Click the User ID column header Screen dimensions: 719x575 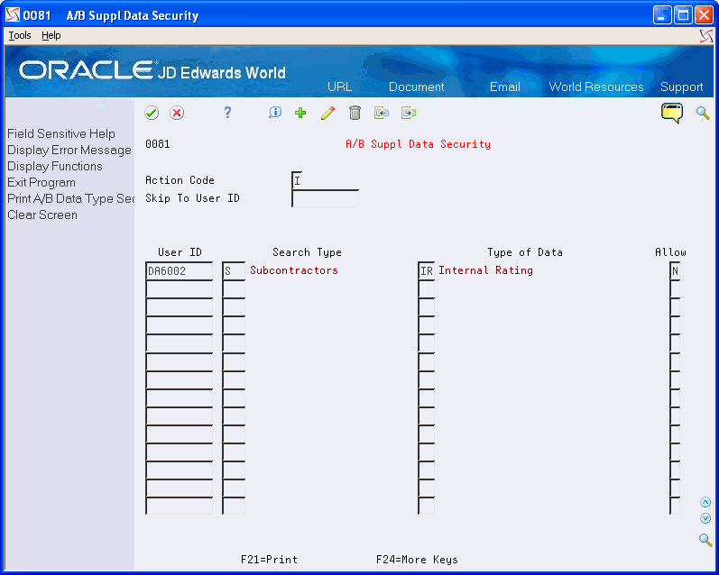pyautogui.click(x=180, y=252)
